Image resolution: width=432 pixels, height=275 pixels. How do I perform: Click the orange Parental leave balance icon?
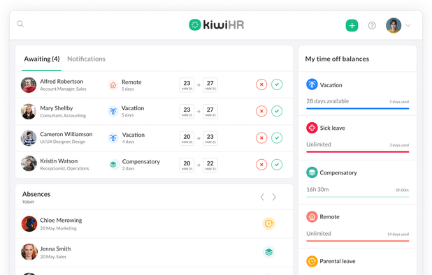pos(312,261)
